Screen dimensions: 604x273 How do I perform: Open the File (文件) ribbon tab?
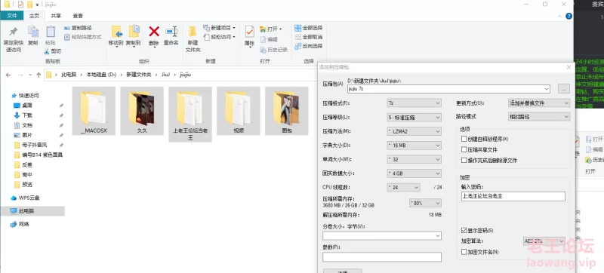[x=11, y=16]
